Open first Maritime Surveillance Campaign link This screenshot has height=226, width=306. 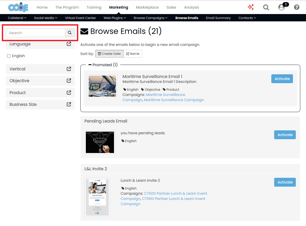(x=165, y=95)
